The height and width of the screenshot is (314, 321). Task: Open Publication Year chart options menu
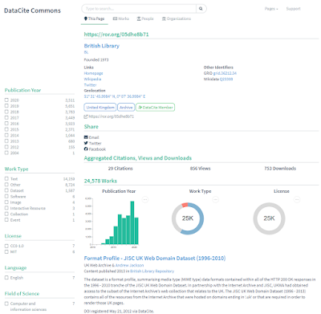pos(145,199)
